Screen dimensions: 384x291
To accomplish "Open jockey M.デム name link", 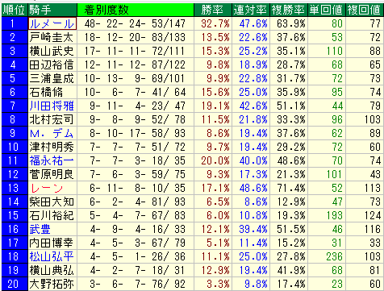I will click(52, 133).
